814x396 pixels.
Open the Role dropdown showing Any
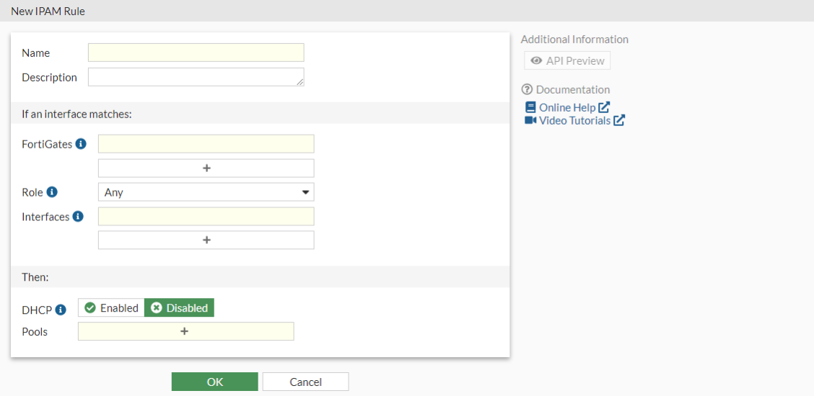pyautogui.click(x=206, y=192)
